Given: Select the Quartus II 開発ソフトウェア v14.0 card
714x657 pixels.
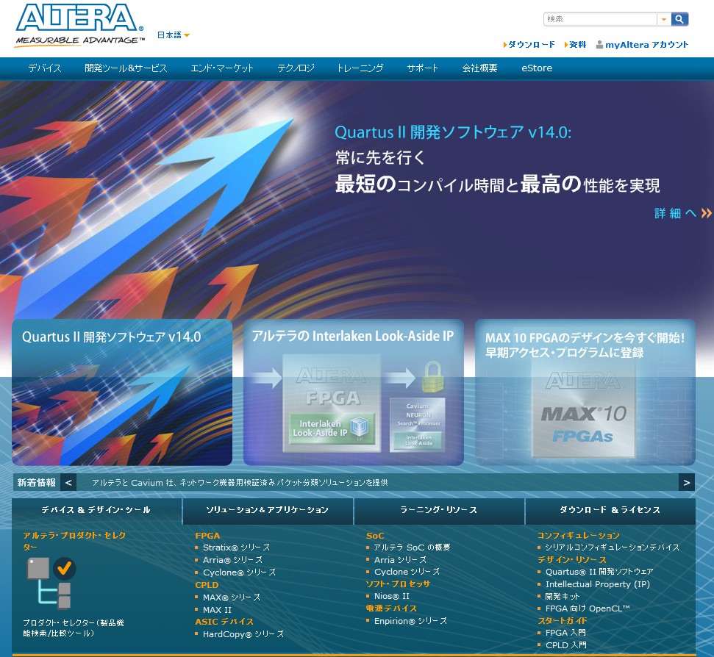Looking at the screenshot, I should 122,392.
